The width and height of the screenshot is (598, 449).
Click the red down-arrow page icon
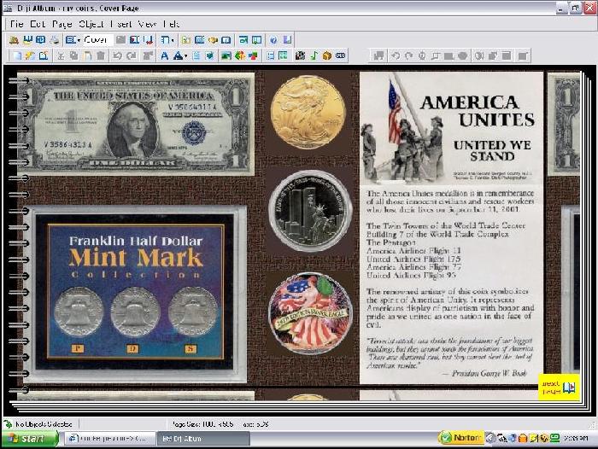point(149,39)
